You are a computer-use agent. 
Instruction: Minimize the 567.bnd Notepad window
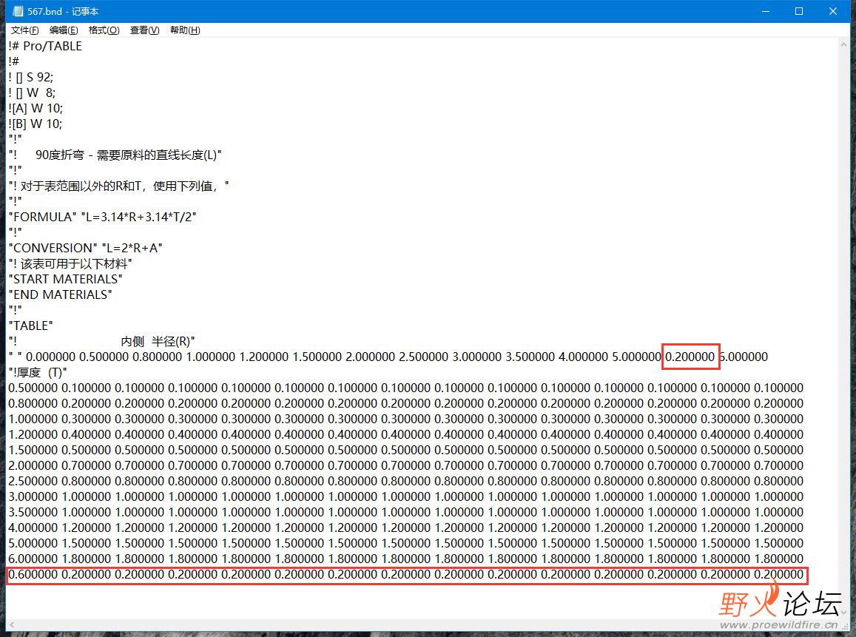(x=766, y=11)
